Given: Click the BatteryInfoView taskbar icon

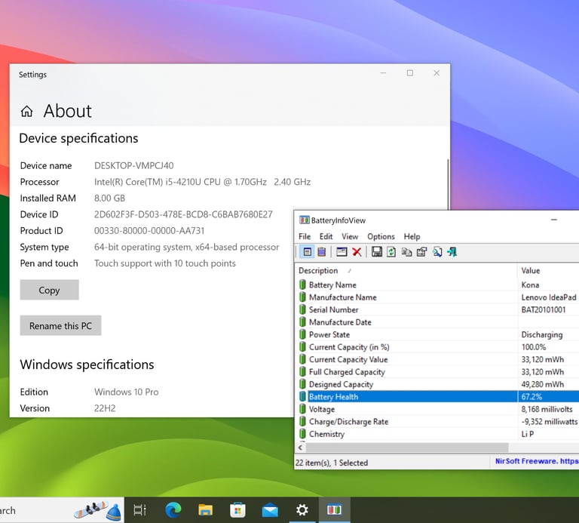Looking at the screenshot, I should (x=334, y=510).
